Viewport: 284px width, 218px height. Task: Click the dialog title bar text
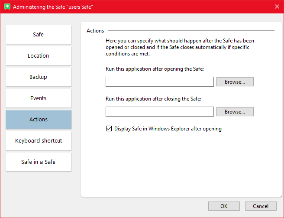(x=53, y=7)
